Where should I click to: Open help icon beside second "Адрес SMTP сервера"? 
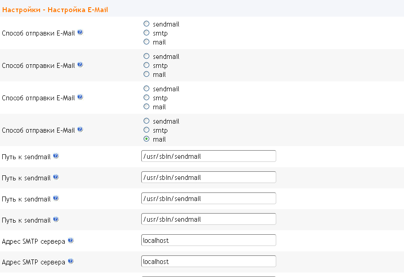(x=71, y=261)
